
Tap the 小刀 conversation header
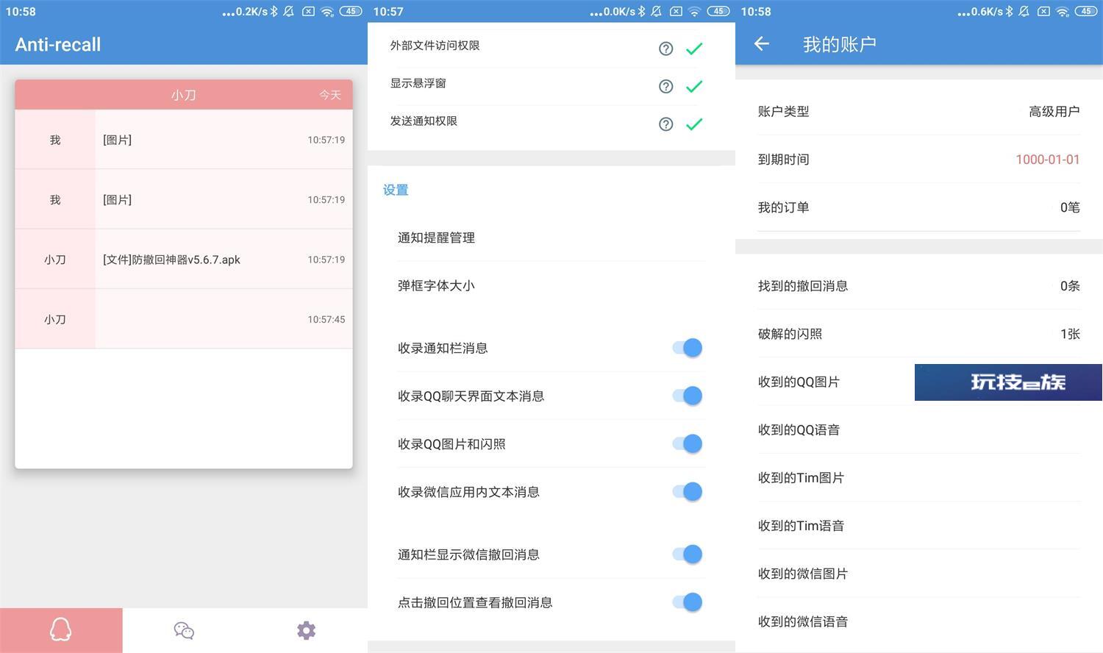click(x=184, y=95)
